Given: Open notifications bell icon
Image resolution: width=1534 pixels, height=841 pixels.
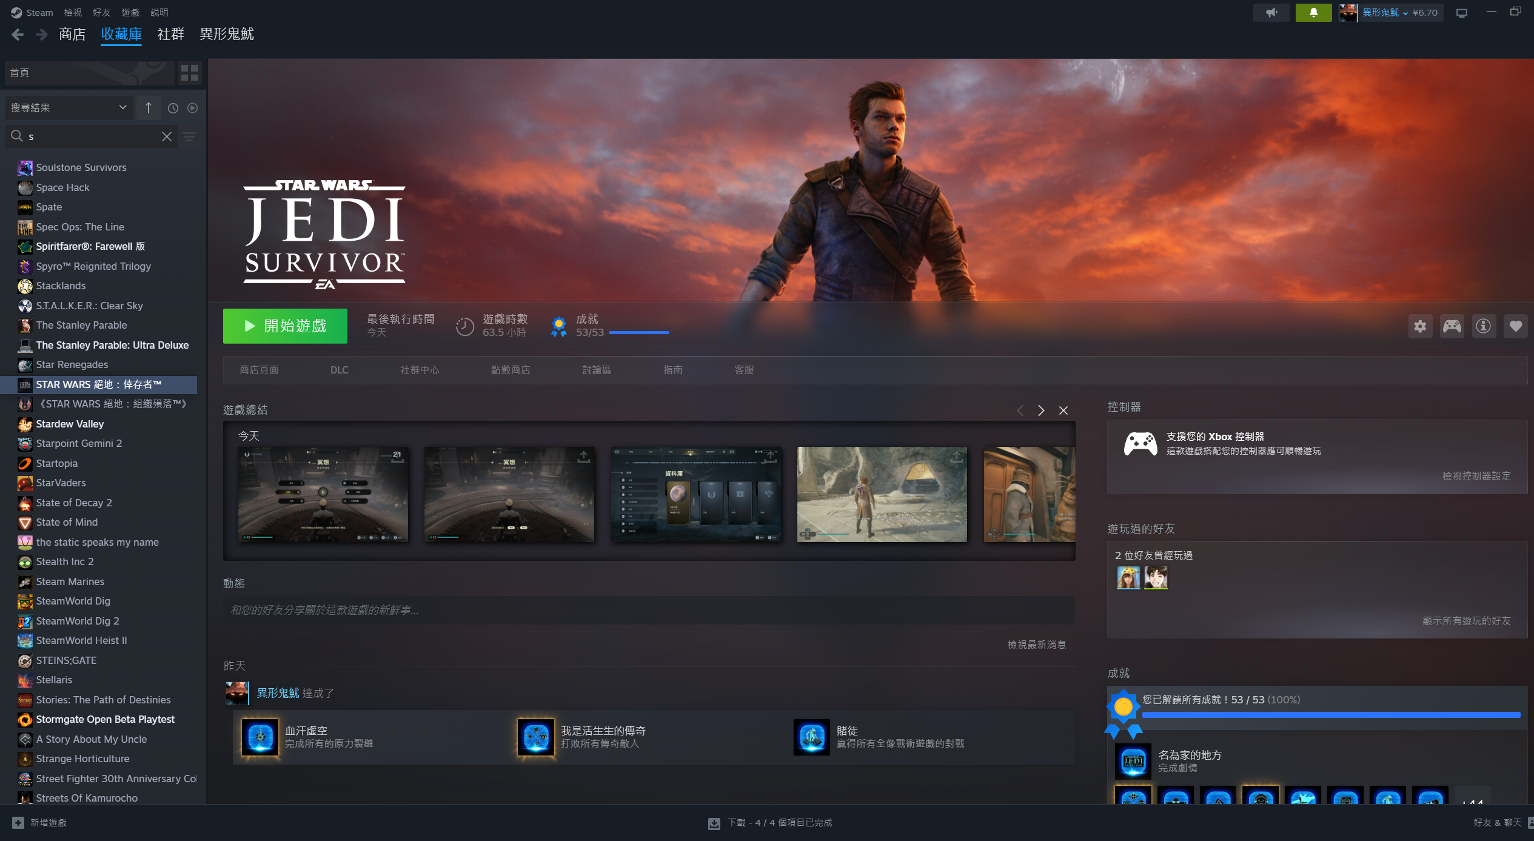Looking at the screenshot, I should click(1313, 13).
